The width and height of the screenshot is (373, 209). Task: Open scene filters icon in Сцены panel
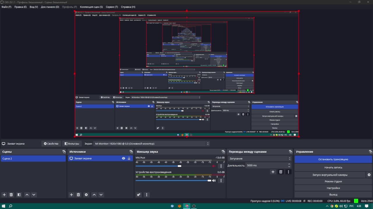pos(19,195)
